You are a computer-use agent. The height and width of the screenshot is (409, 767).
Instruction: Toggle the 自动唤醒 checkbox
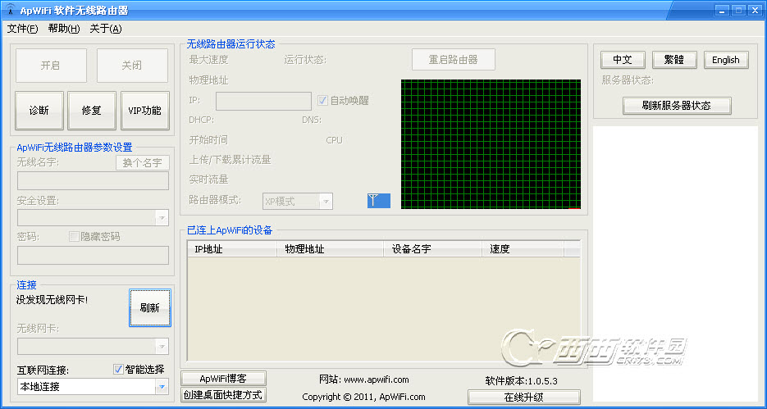[x=322, y=101]
